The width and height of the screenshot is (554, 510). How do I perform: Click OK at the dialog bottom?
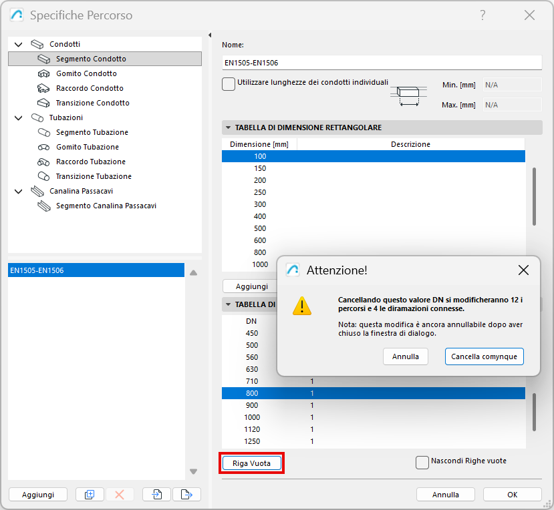[x=513, y=495]
